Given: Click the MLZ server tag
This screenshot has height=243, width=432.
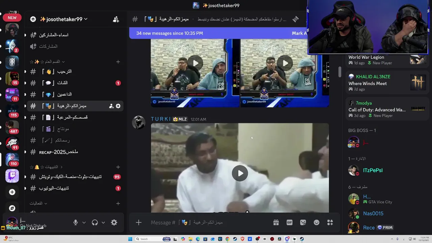Looking at the screenshot, I should [180, 119].
